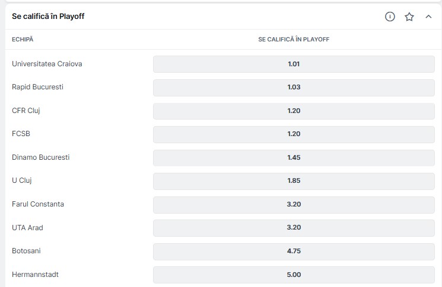
Task: Click the Dinamo Bucuresti team name
Action: click(41, 157)
